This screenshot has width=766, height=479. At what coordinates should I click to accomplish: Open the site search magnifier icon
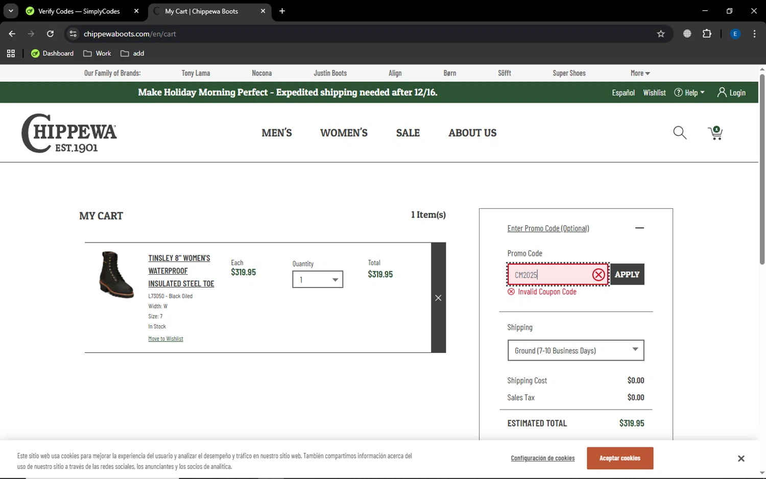[x=680, y=133]
